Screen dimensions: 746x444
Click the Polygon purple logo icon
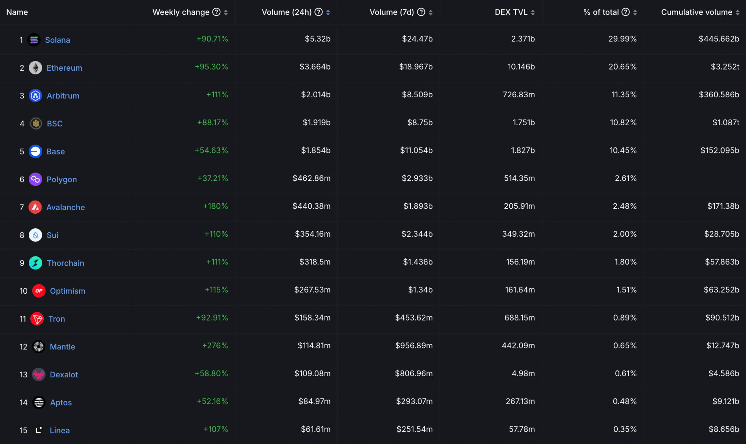(x=35, y=179)
